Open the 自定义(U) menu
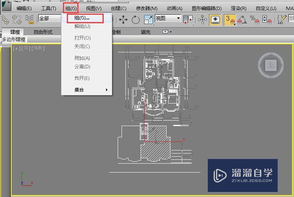Screen dimensions: 294x197 click(266, 9)
